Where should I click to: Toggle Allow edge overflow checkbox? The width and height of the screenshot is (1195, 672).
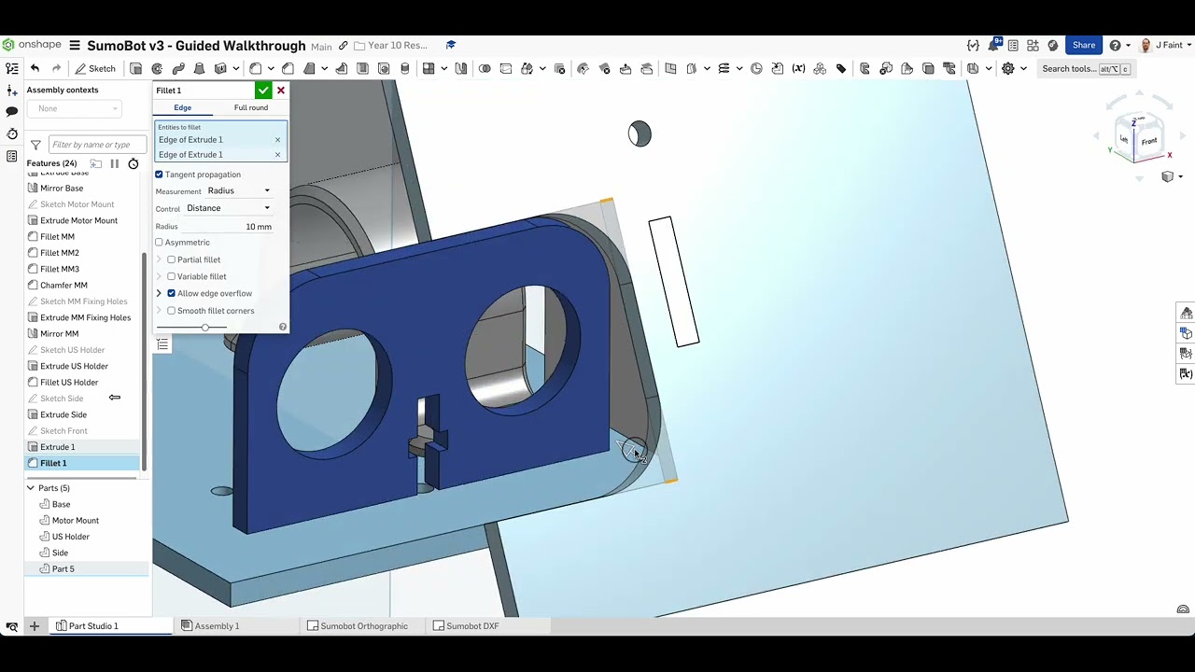(x=171, y=293)
